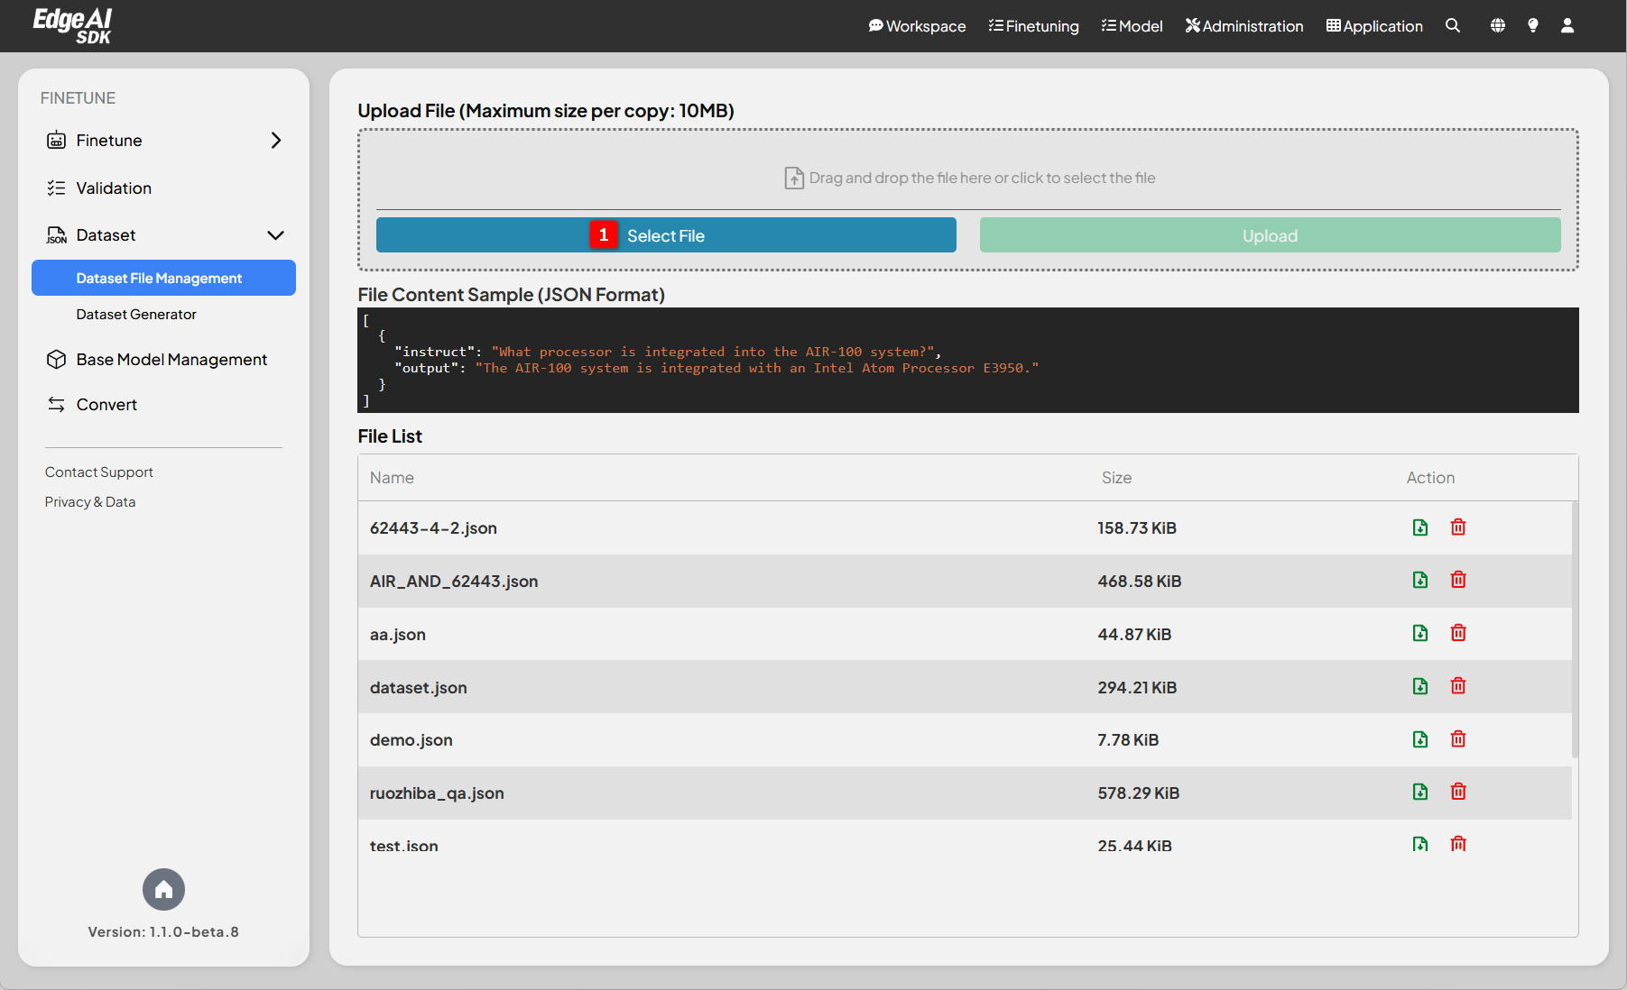
Task: Delete the ruozhiba_qa.json file
Action: tap(1458, 792)
